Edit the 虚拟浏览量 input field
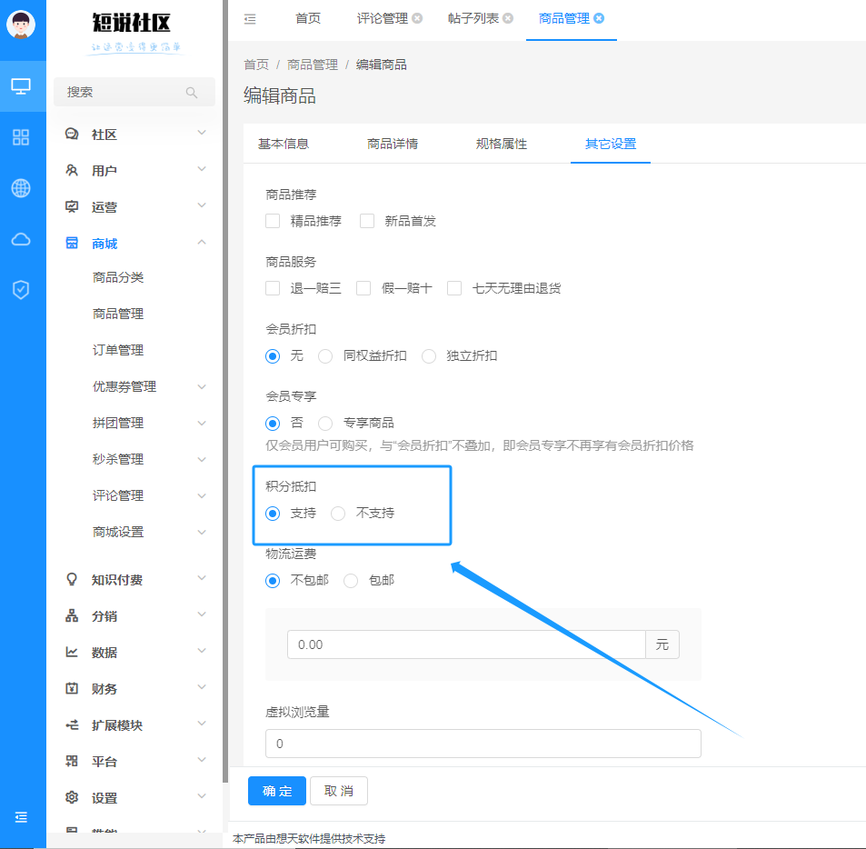Image resolution: width=866 pixels, height=849 pixels. point(482,743)
